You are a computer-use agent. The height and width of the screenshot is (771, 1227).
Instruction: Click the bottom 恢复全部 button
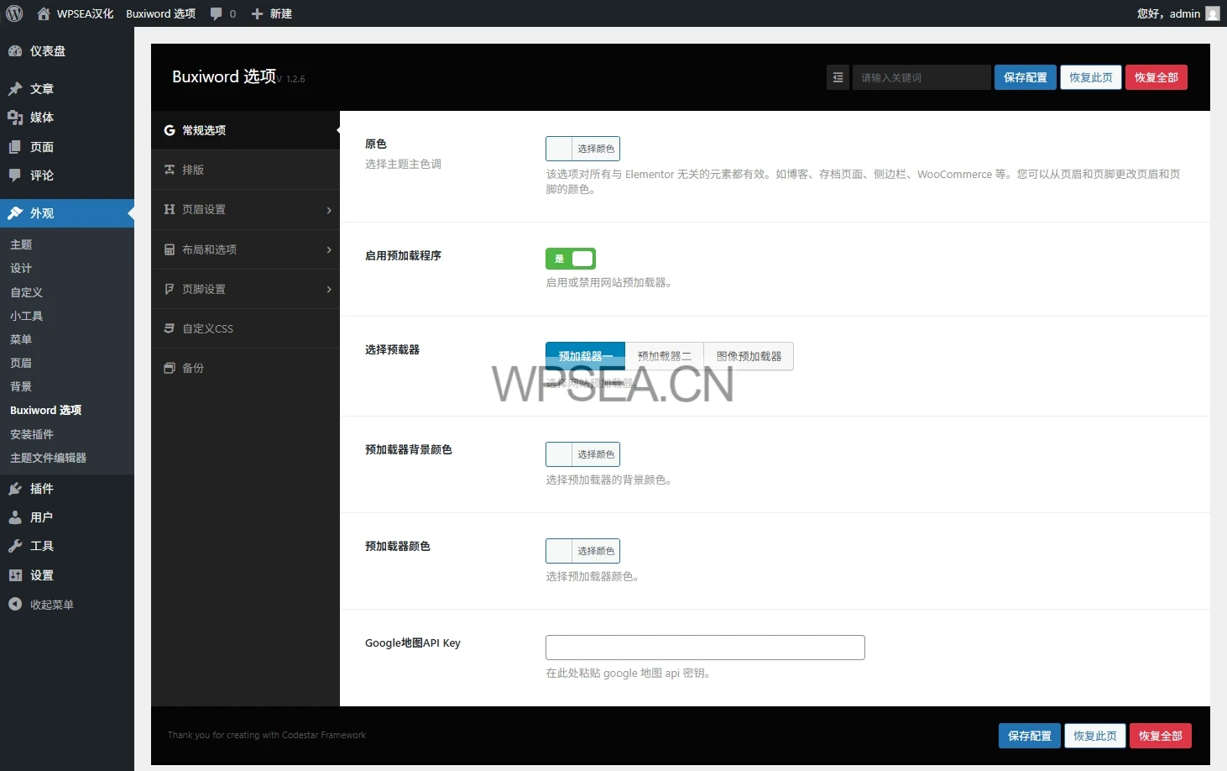(1160, 736)
